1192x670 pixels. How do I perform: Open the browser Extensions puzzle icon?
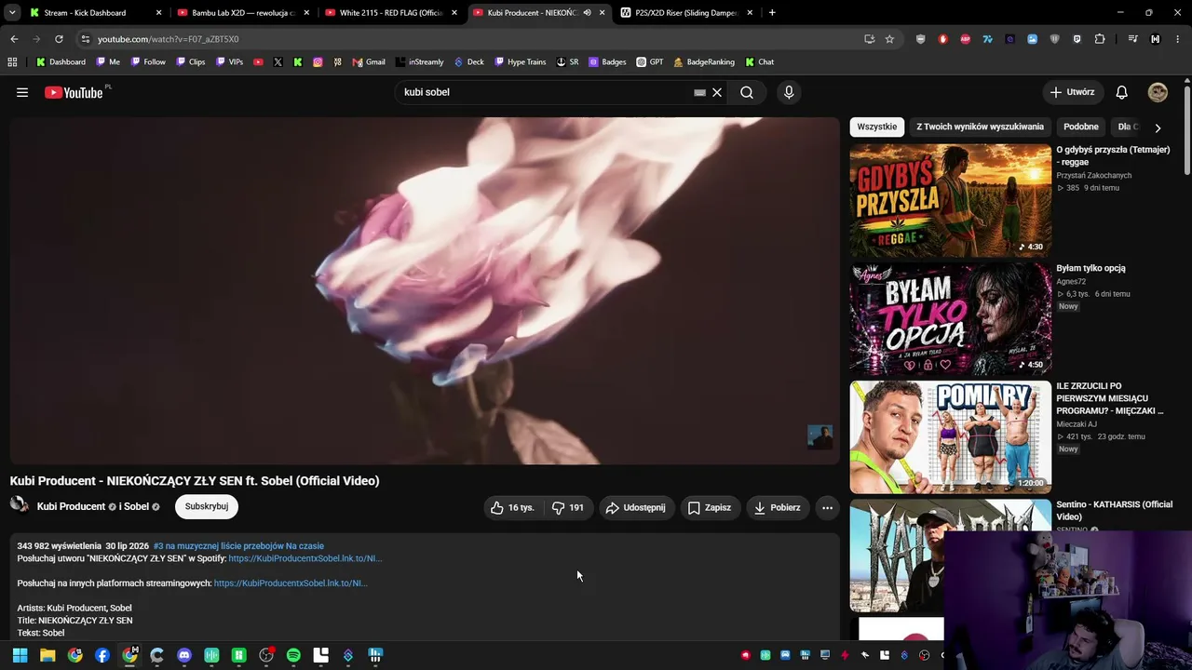[x=1100, y=39]
